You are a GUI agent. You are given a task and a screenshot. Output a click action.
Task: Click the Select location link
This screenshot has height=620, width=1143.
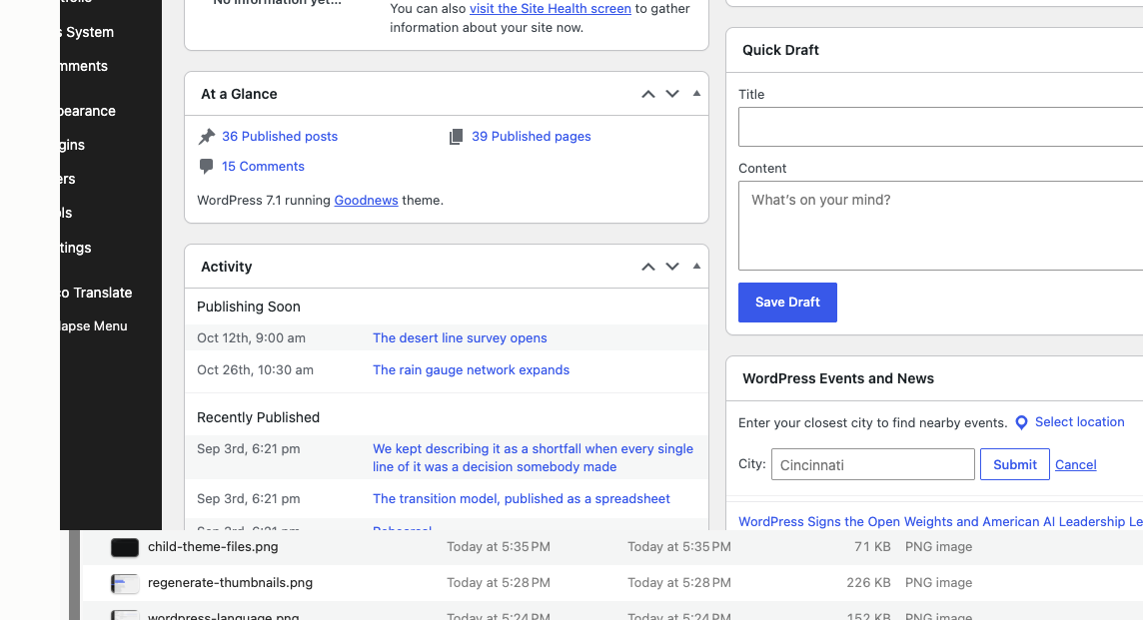tap(1080, 422)
